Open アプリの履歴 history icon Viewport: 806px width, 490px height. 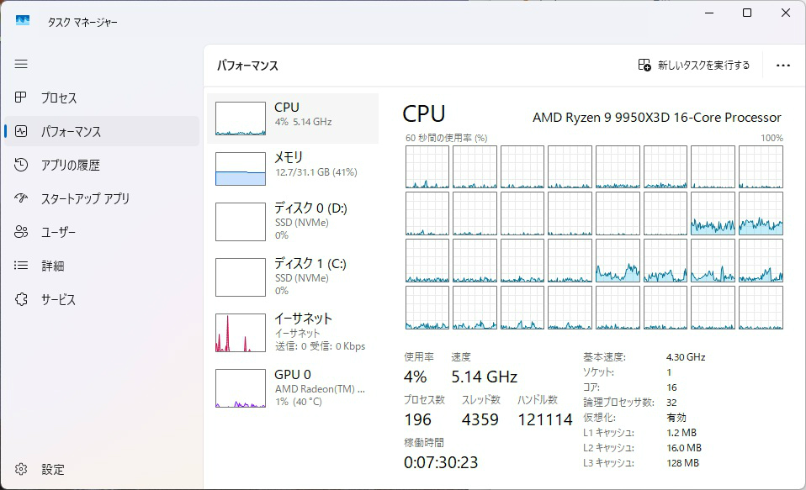click(22, 165)
